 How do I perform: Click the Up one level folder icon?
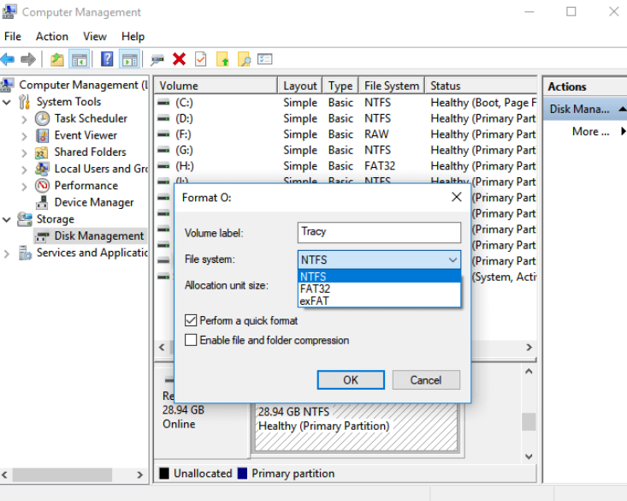click(56, 59)
